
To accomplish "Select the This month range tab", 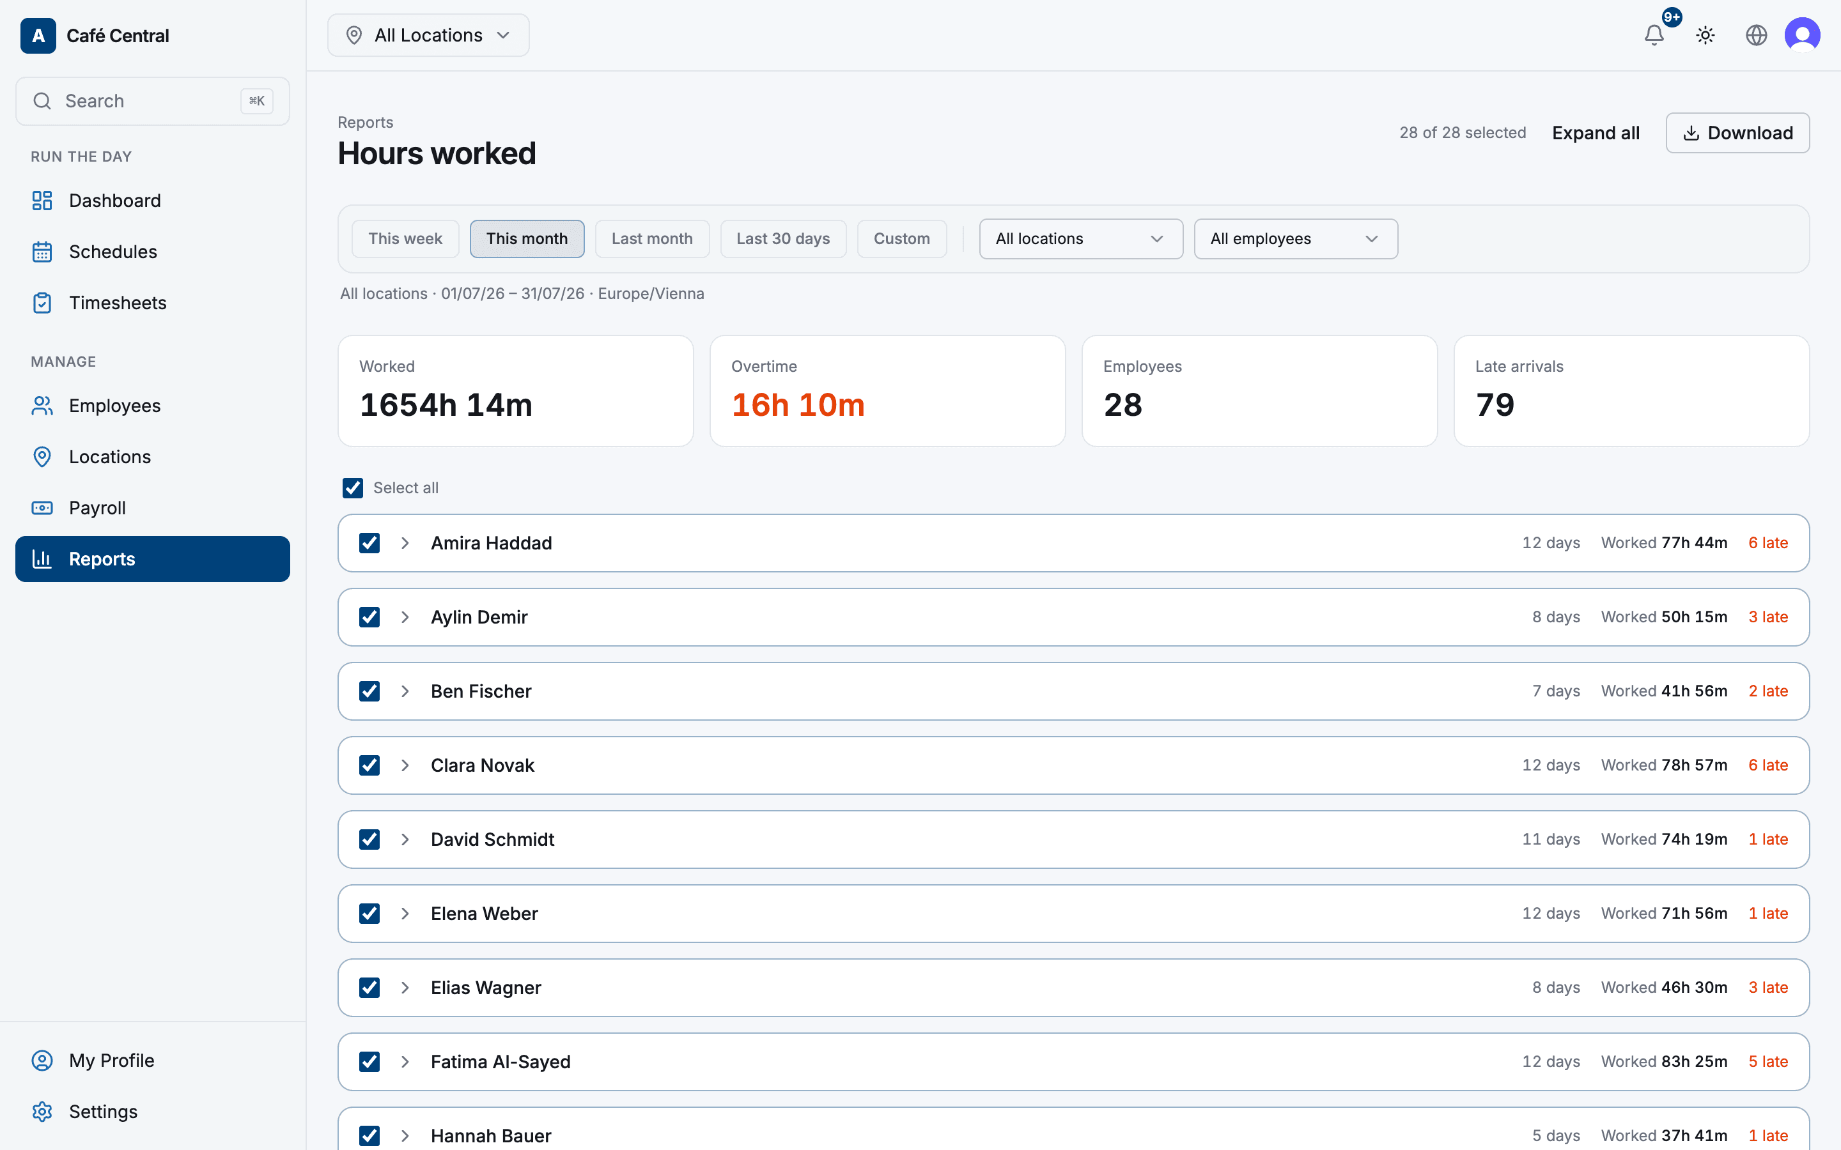I will pos(527,239).
